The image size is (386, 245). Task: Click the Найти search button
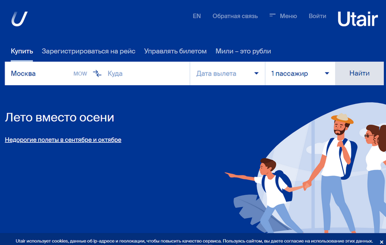point(360,74)
